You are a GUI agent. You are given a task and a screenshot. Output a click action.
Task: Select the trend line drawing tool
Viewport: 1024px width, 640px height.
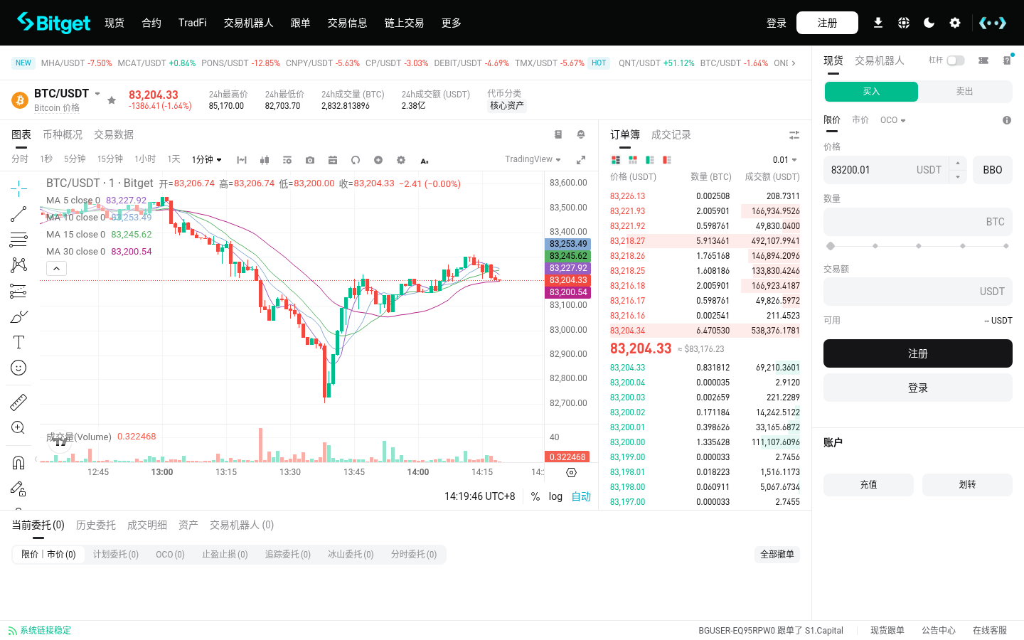click(x=18, y=214)
